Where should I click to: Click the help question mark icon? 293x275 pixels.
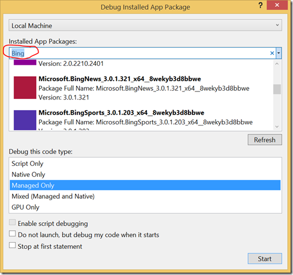point(261,5)
